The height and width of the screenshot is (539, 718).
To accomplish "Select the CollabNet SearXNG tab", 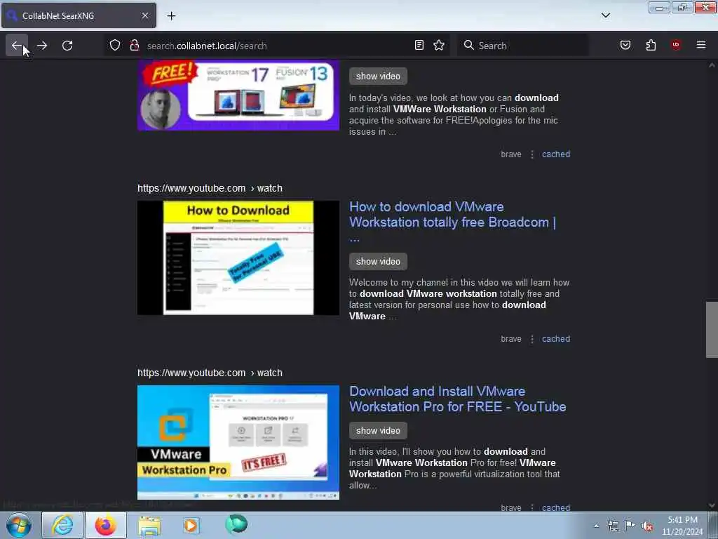I will coord(79,15).
